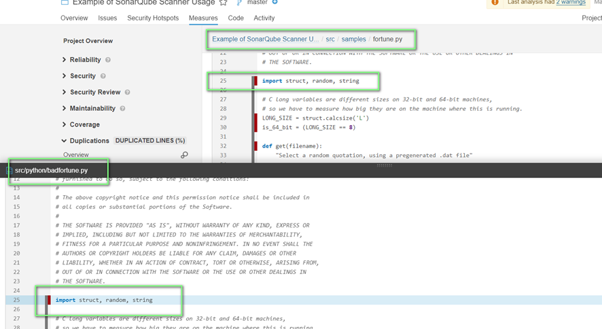
Task: Switch to the Code tab
Action: [x=236, y=18]
